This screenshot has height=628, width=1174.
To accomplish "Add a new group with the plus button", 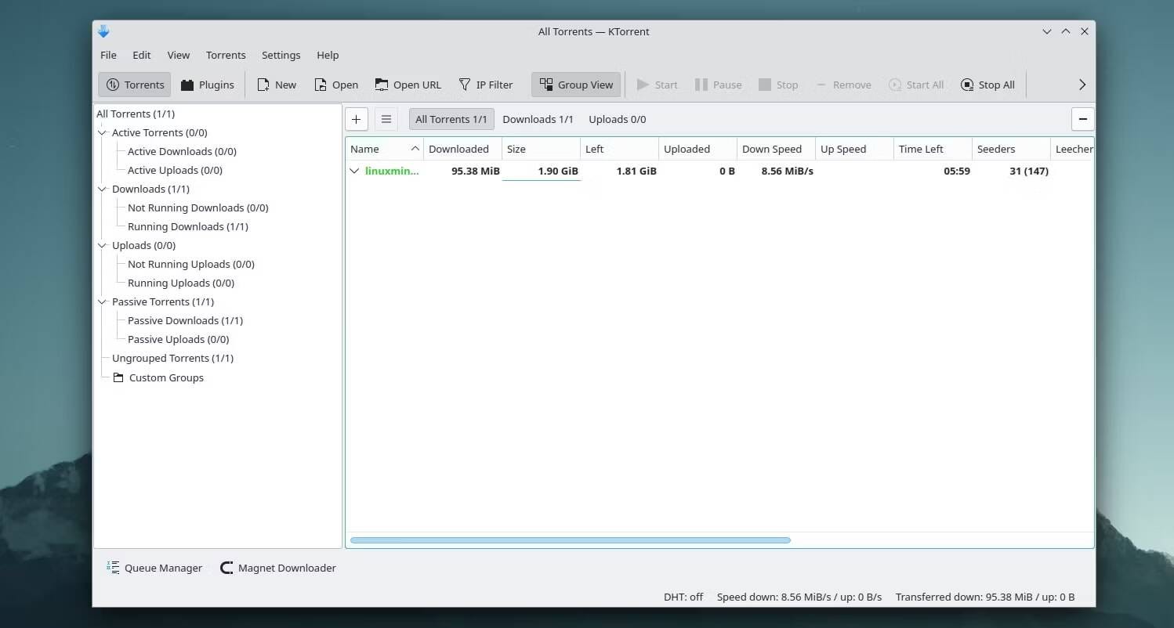I will tap(357, 119).
